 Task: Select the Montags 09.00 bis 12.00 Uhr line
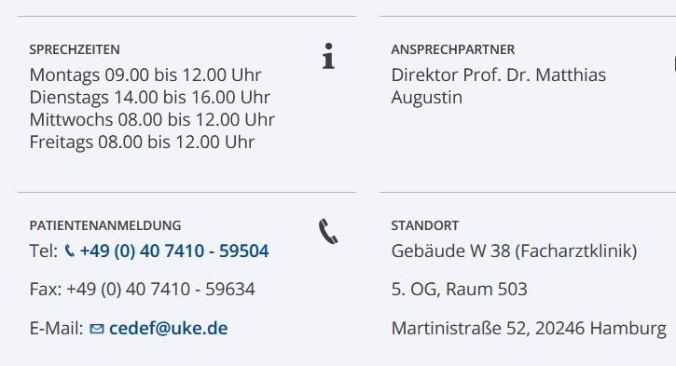coord(145,75)
